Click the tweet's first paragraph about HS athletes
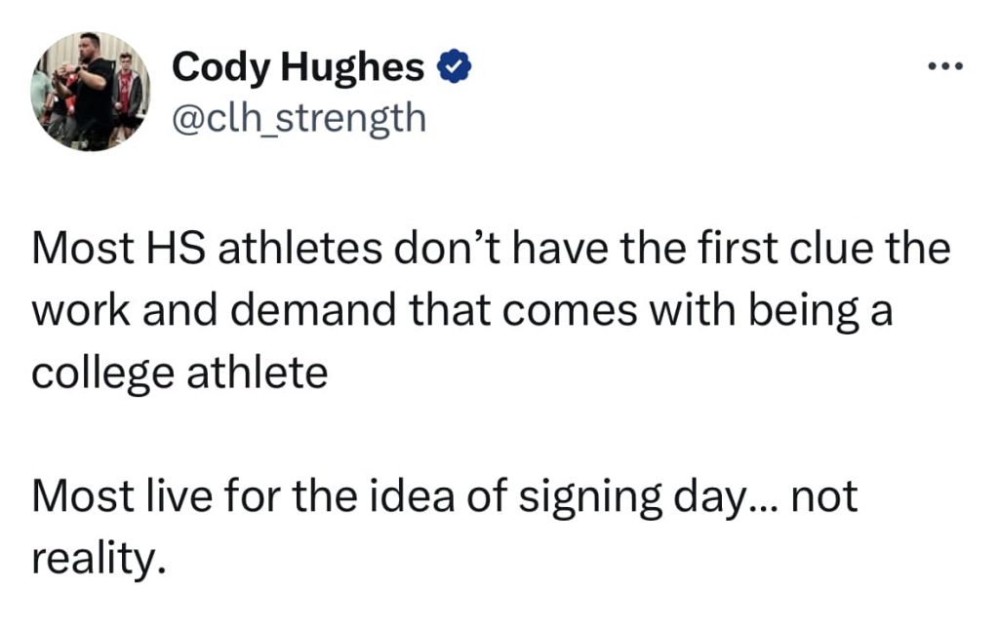Viewport: 999px width, 629px height. click(x=491, y=310)
